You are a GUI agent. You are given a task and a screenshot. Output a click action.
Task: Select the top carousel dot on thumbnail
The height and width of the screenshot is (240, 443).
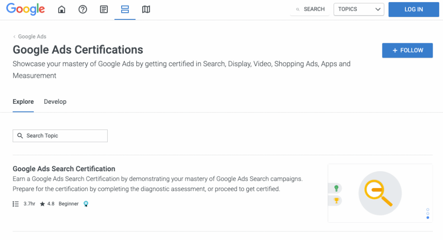pyautogui.click(x=428, y=210)
